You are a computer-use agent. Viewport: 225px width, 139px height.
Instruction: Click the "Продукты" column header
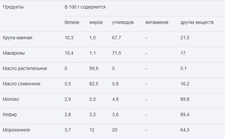13,7
